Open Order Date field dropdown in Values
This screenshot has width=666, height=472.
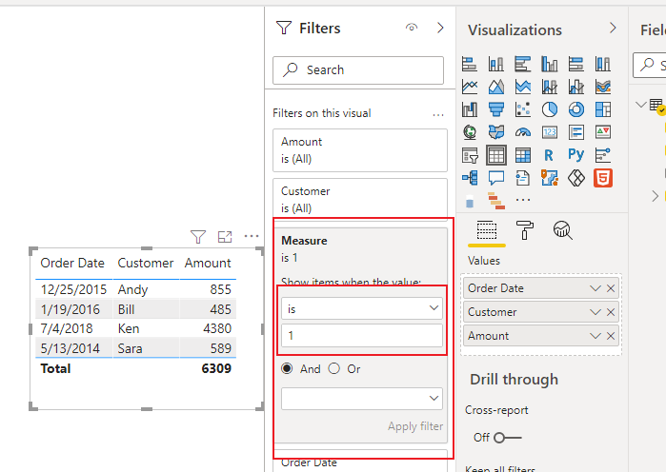[x=595, y=288]
